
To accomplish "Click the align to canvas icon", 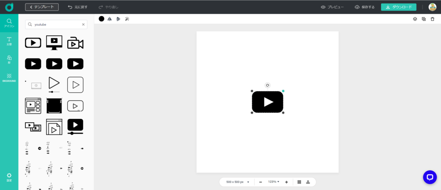I will 308,182.
